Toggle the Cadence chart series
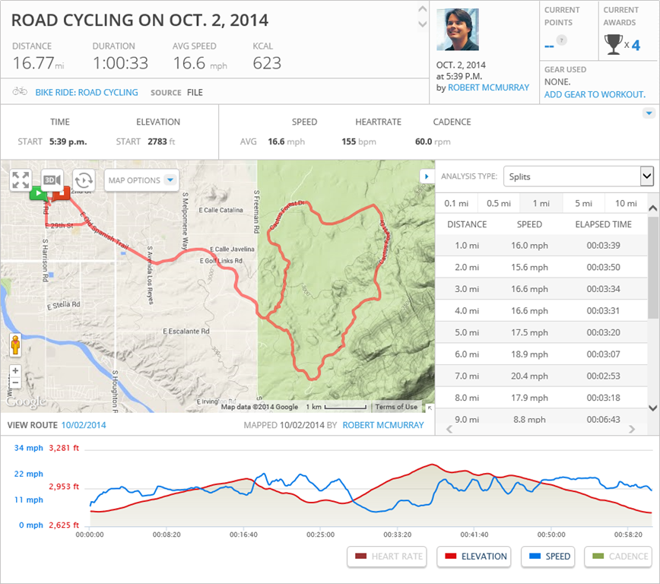 (x=619, y=557)
